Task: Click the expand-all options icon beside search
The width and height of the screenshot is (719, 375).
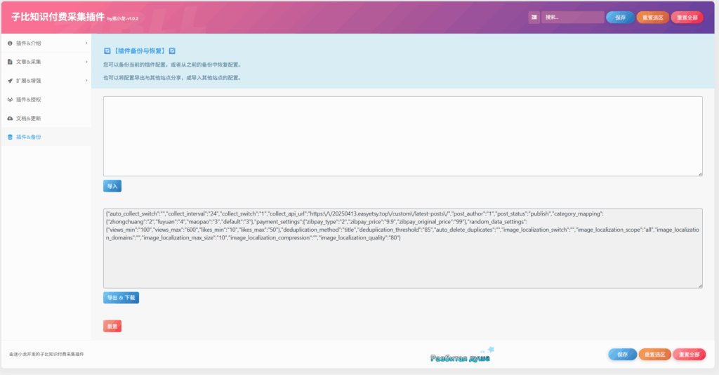Action: 534,18
